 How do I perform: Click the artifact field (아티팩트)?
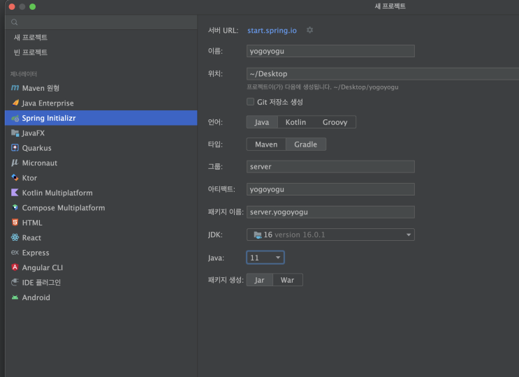point(330,189)
